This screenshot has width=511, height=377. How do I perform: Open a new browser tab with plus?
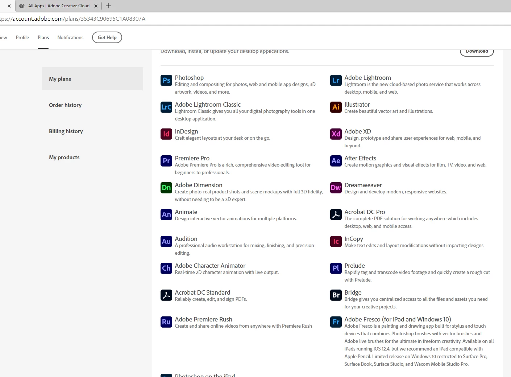coord(108,6)
